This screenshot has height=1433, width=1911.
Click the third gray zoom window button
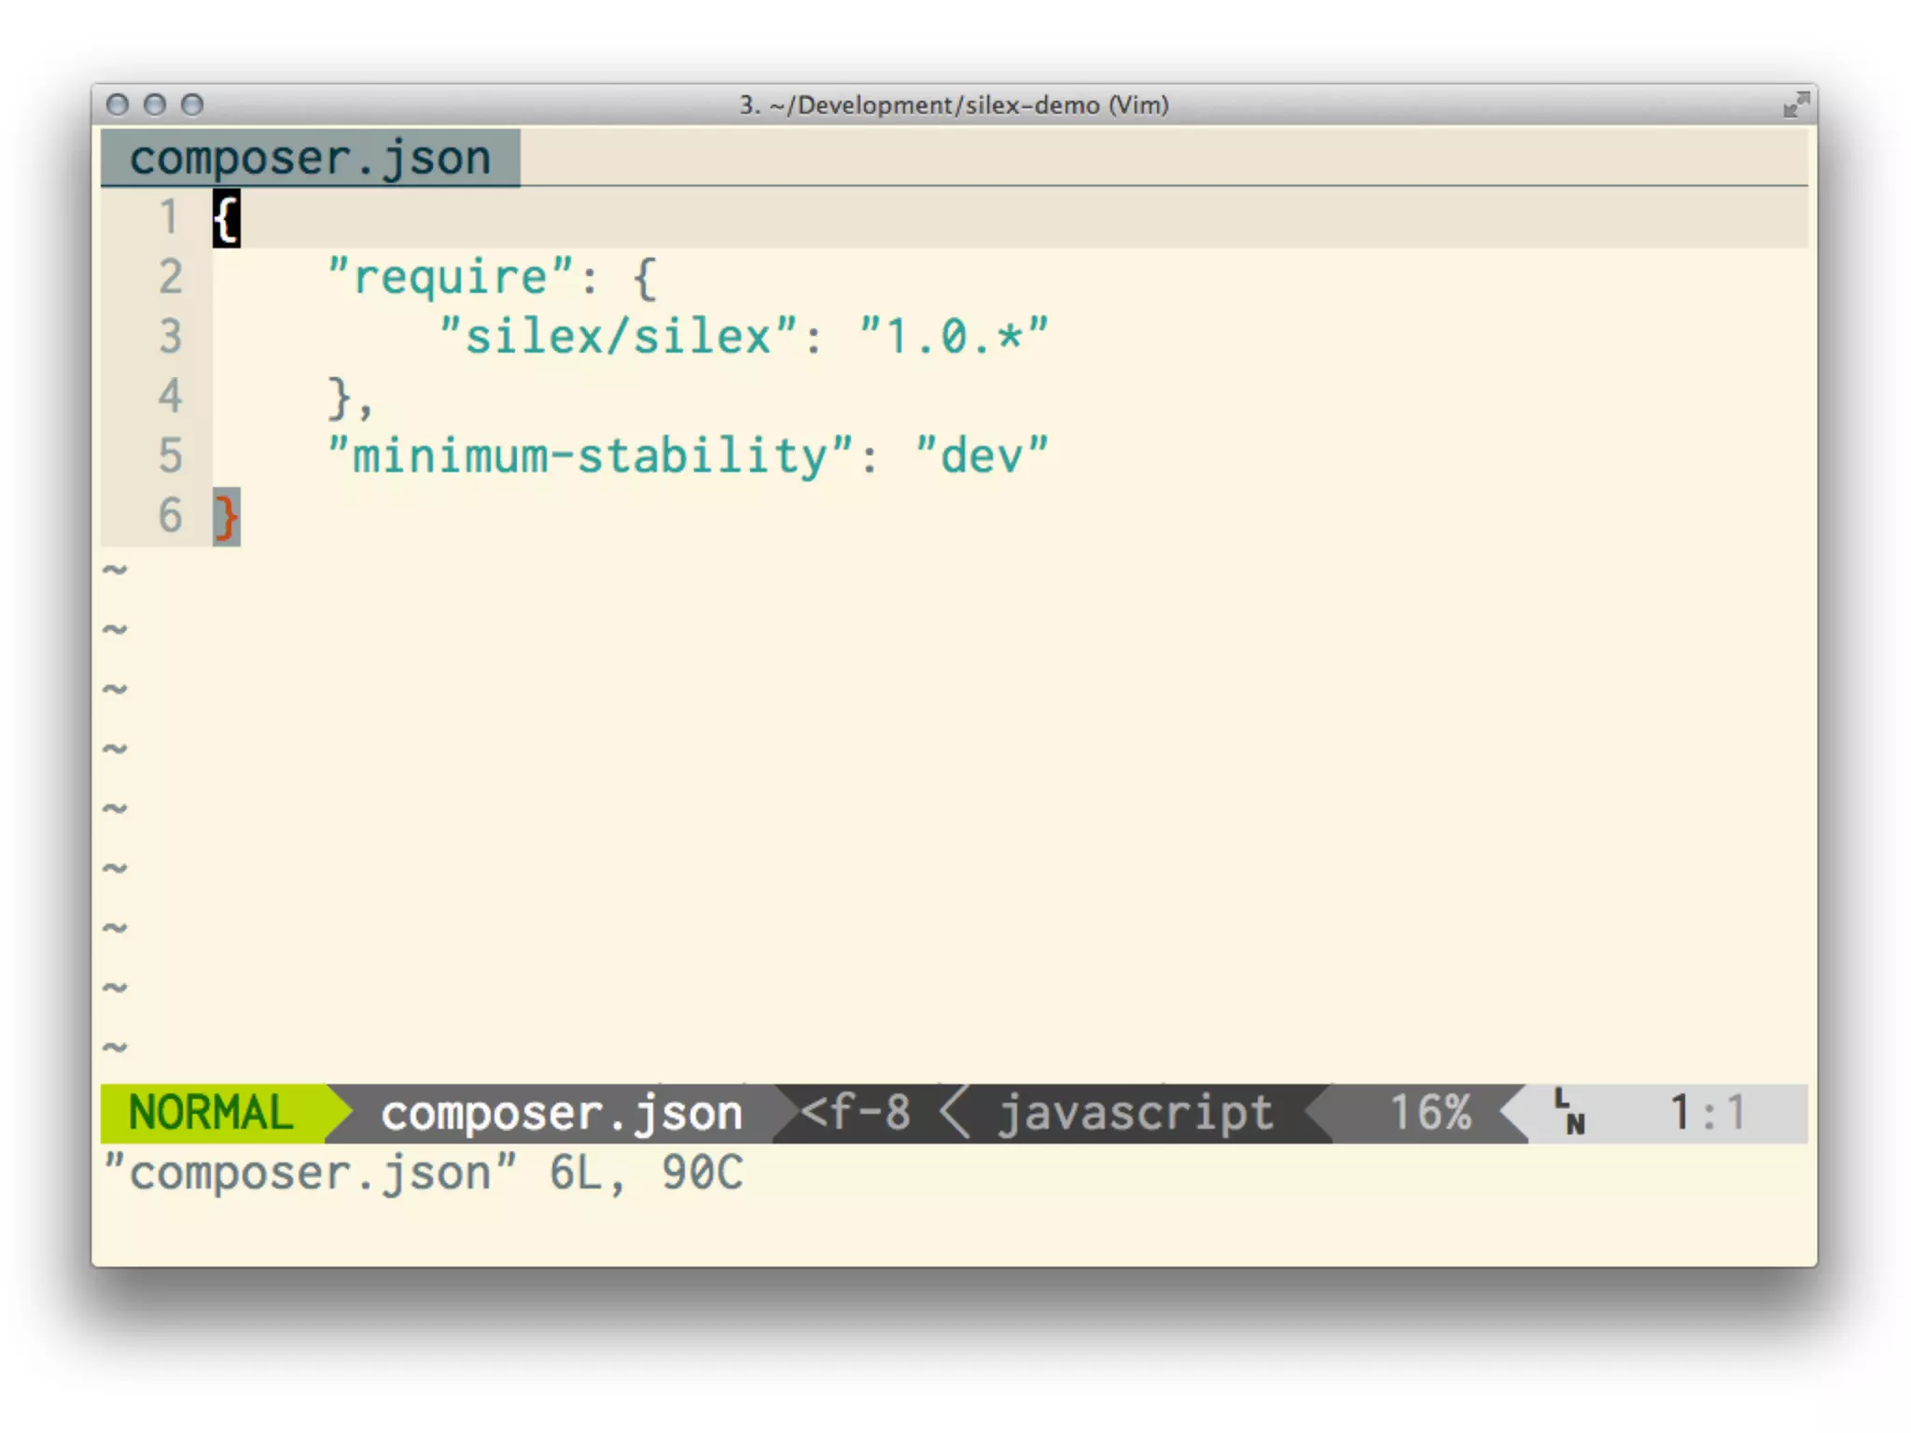tap(192, 104)
